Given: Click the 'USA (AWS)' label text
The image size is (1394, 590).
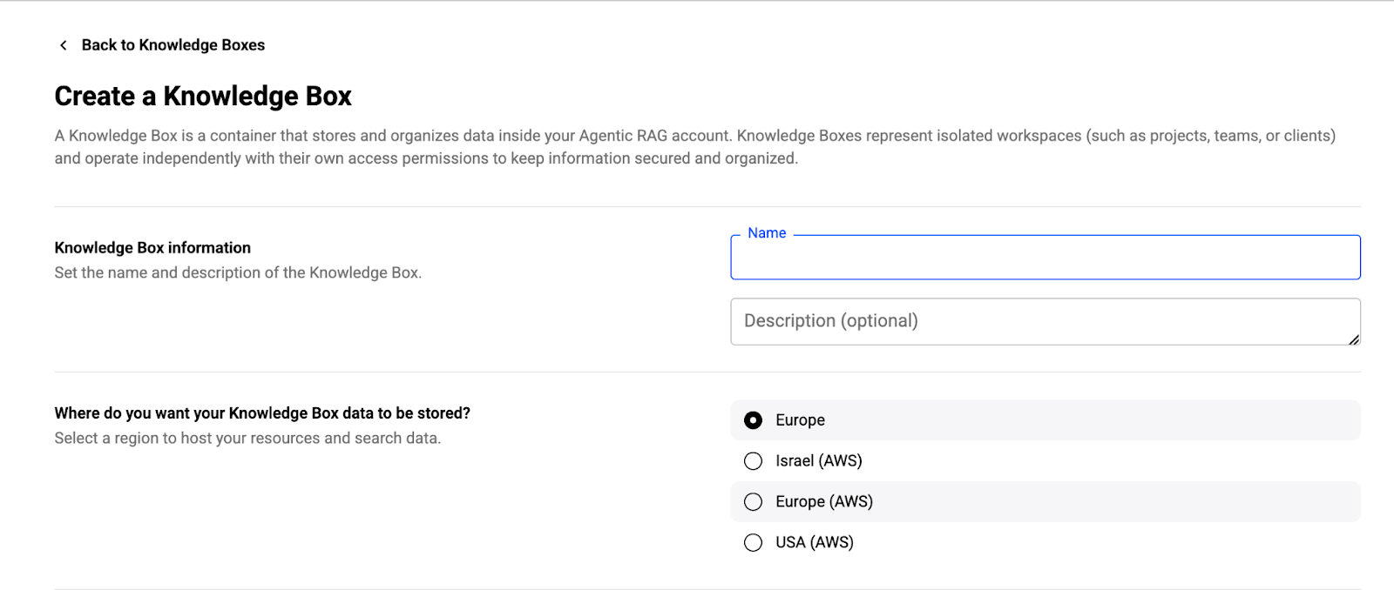Looking at the screenshot, I should [814, 543].
